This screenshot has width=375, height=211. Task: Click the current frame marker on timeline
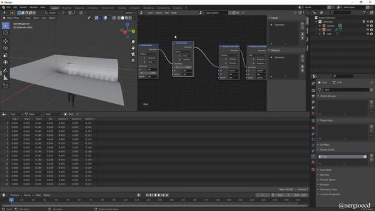(11, 200)
